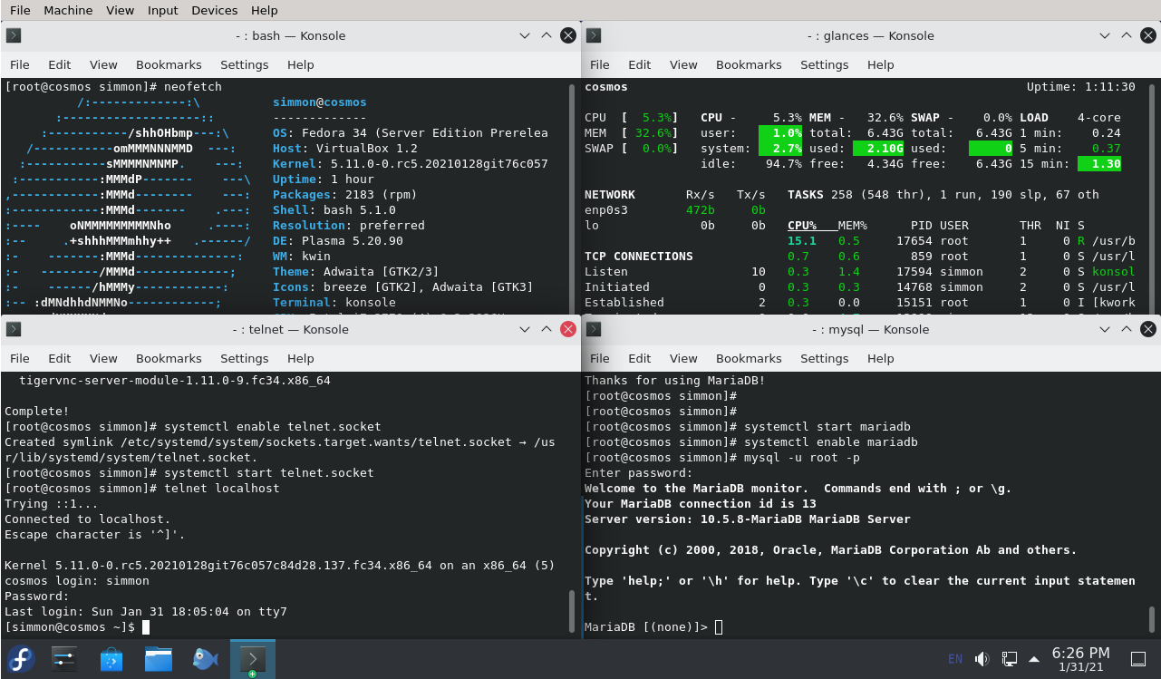Open Help menu in telnet Konsole
Viewport: 1161px width, 679px height.
(300, 359)
